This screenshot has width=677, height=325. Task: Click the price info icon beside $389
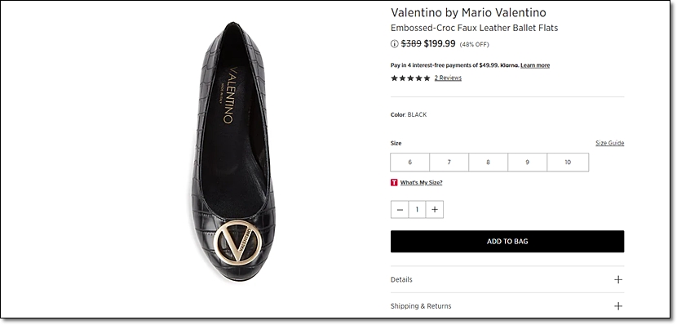click(x=394, y=43)
